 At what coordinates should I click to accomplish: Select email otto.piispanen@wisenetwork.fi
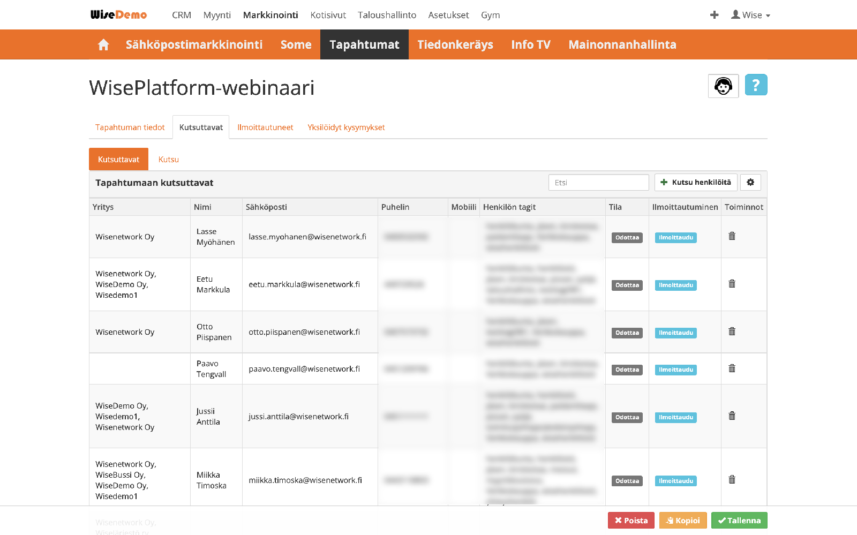click(x=304, y=332)
